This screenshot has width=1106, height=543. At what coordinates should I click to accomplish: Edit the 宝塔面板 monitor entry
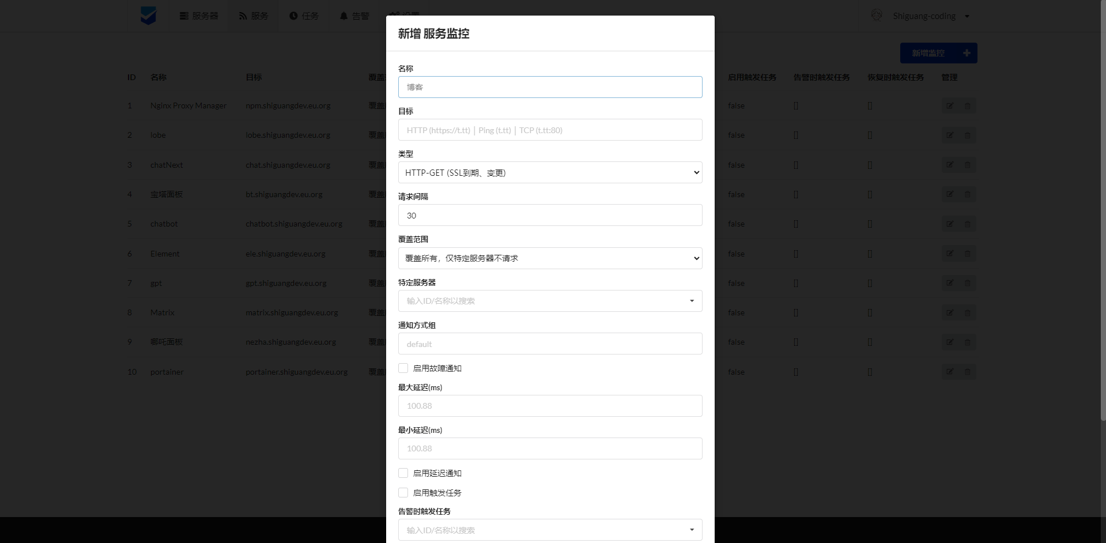click(x=950, y=194)
